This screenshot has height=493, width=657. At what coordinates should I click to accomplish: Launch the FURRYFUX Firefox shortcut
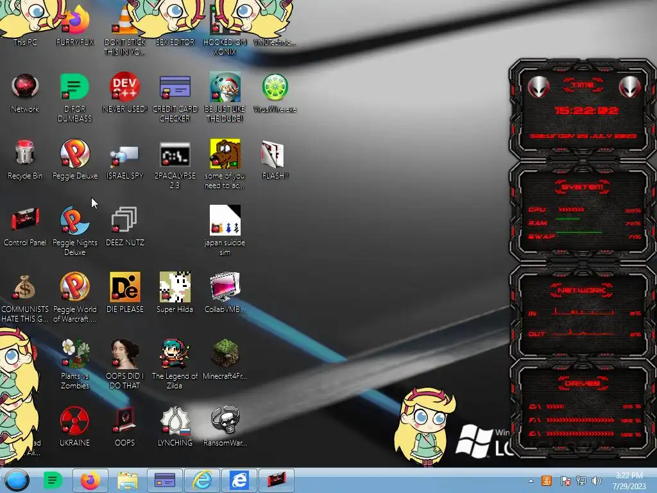75,25
